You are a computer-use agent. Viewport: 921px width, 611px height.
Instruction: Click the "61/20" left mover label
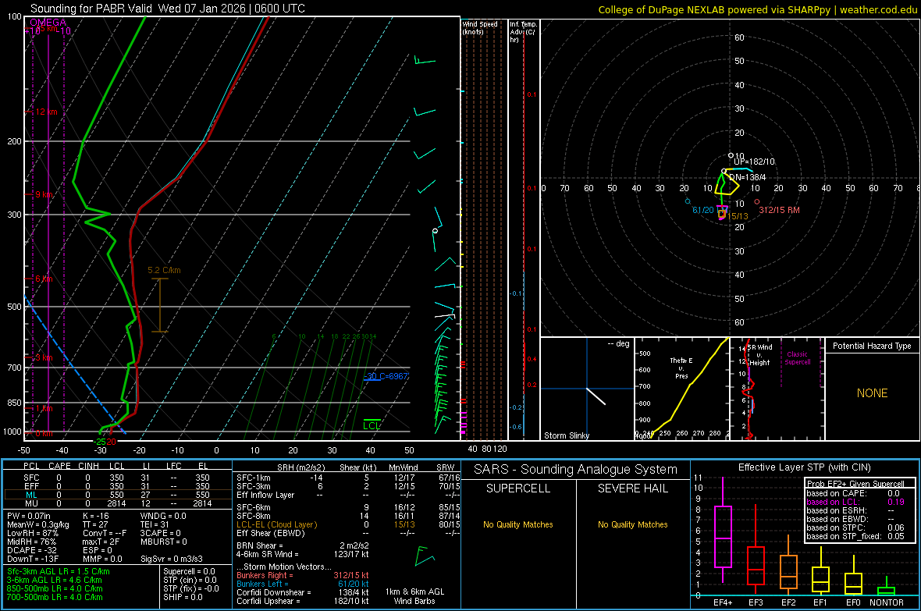tap(703, 210)
